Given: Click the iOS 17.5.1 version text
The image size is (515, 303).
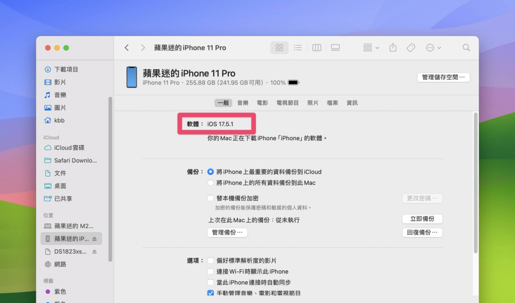Looking at the screenshot, I should point(220,124).
